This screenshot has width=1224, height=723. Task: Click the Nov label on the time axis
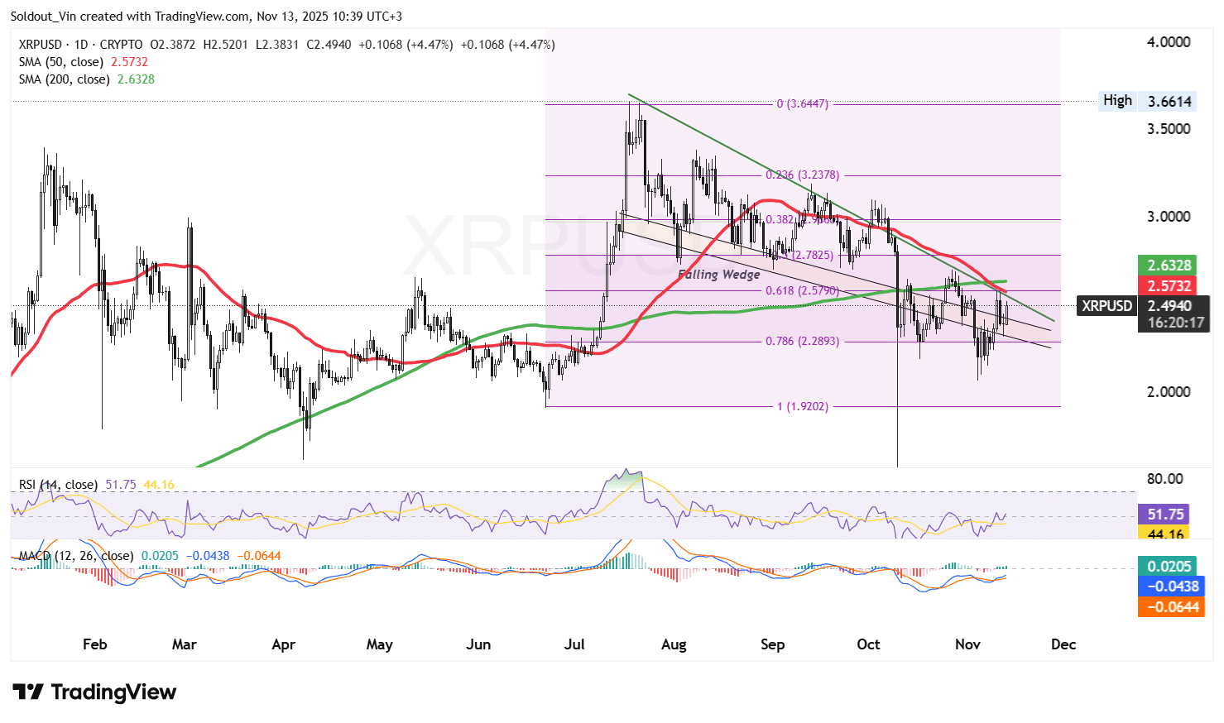click(967, 644)
